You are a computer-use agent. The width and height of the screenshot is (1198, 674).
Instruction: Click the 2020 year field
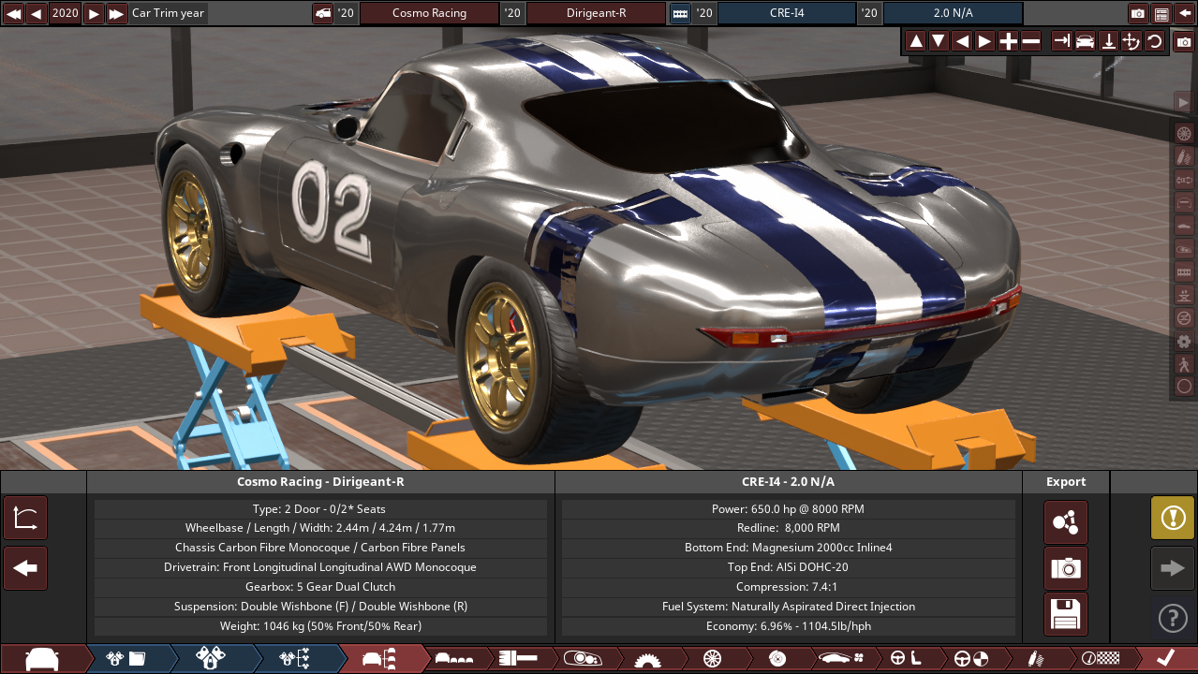tap(66, 14)
